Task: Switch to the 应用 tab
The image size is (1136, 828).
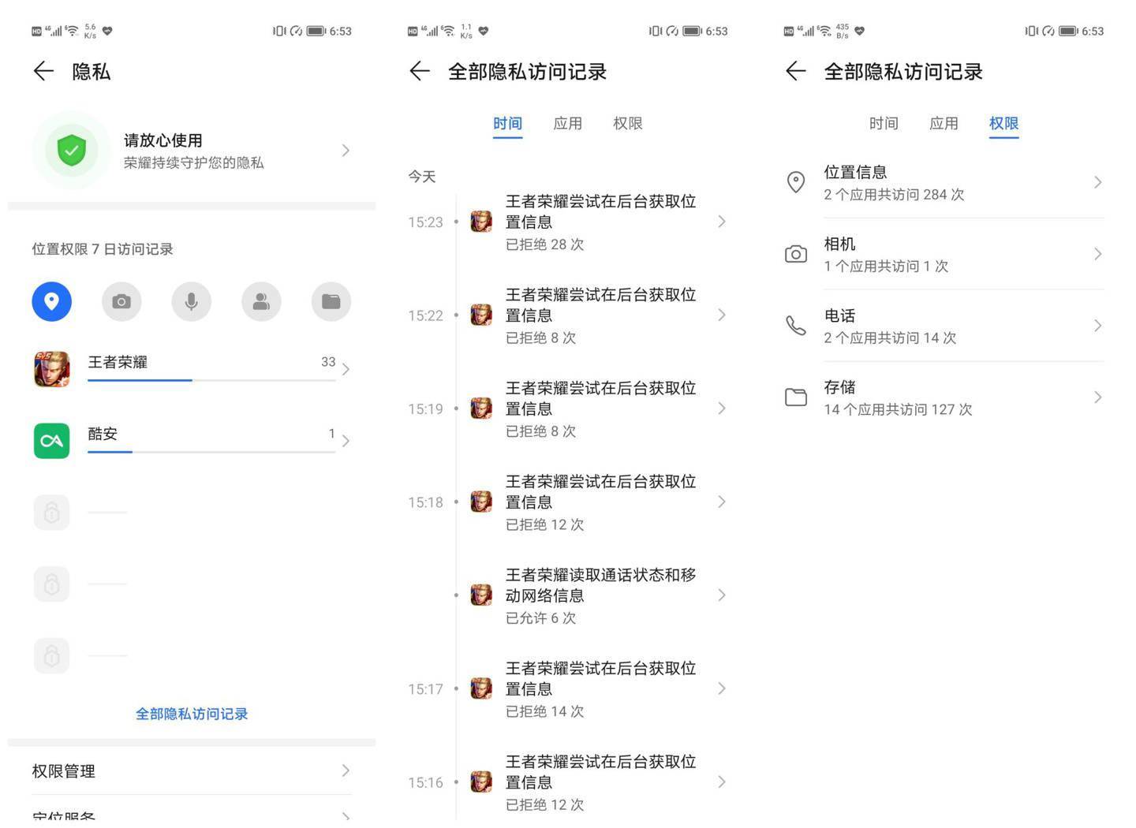Action: [x=567, y=123]
